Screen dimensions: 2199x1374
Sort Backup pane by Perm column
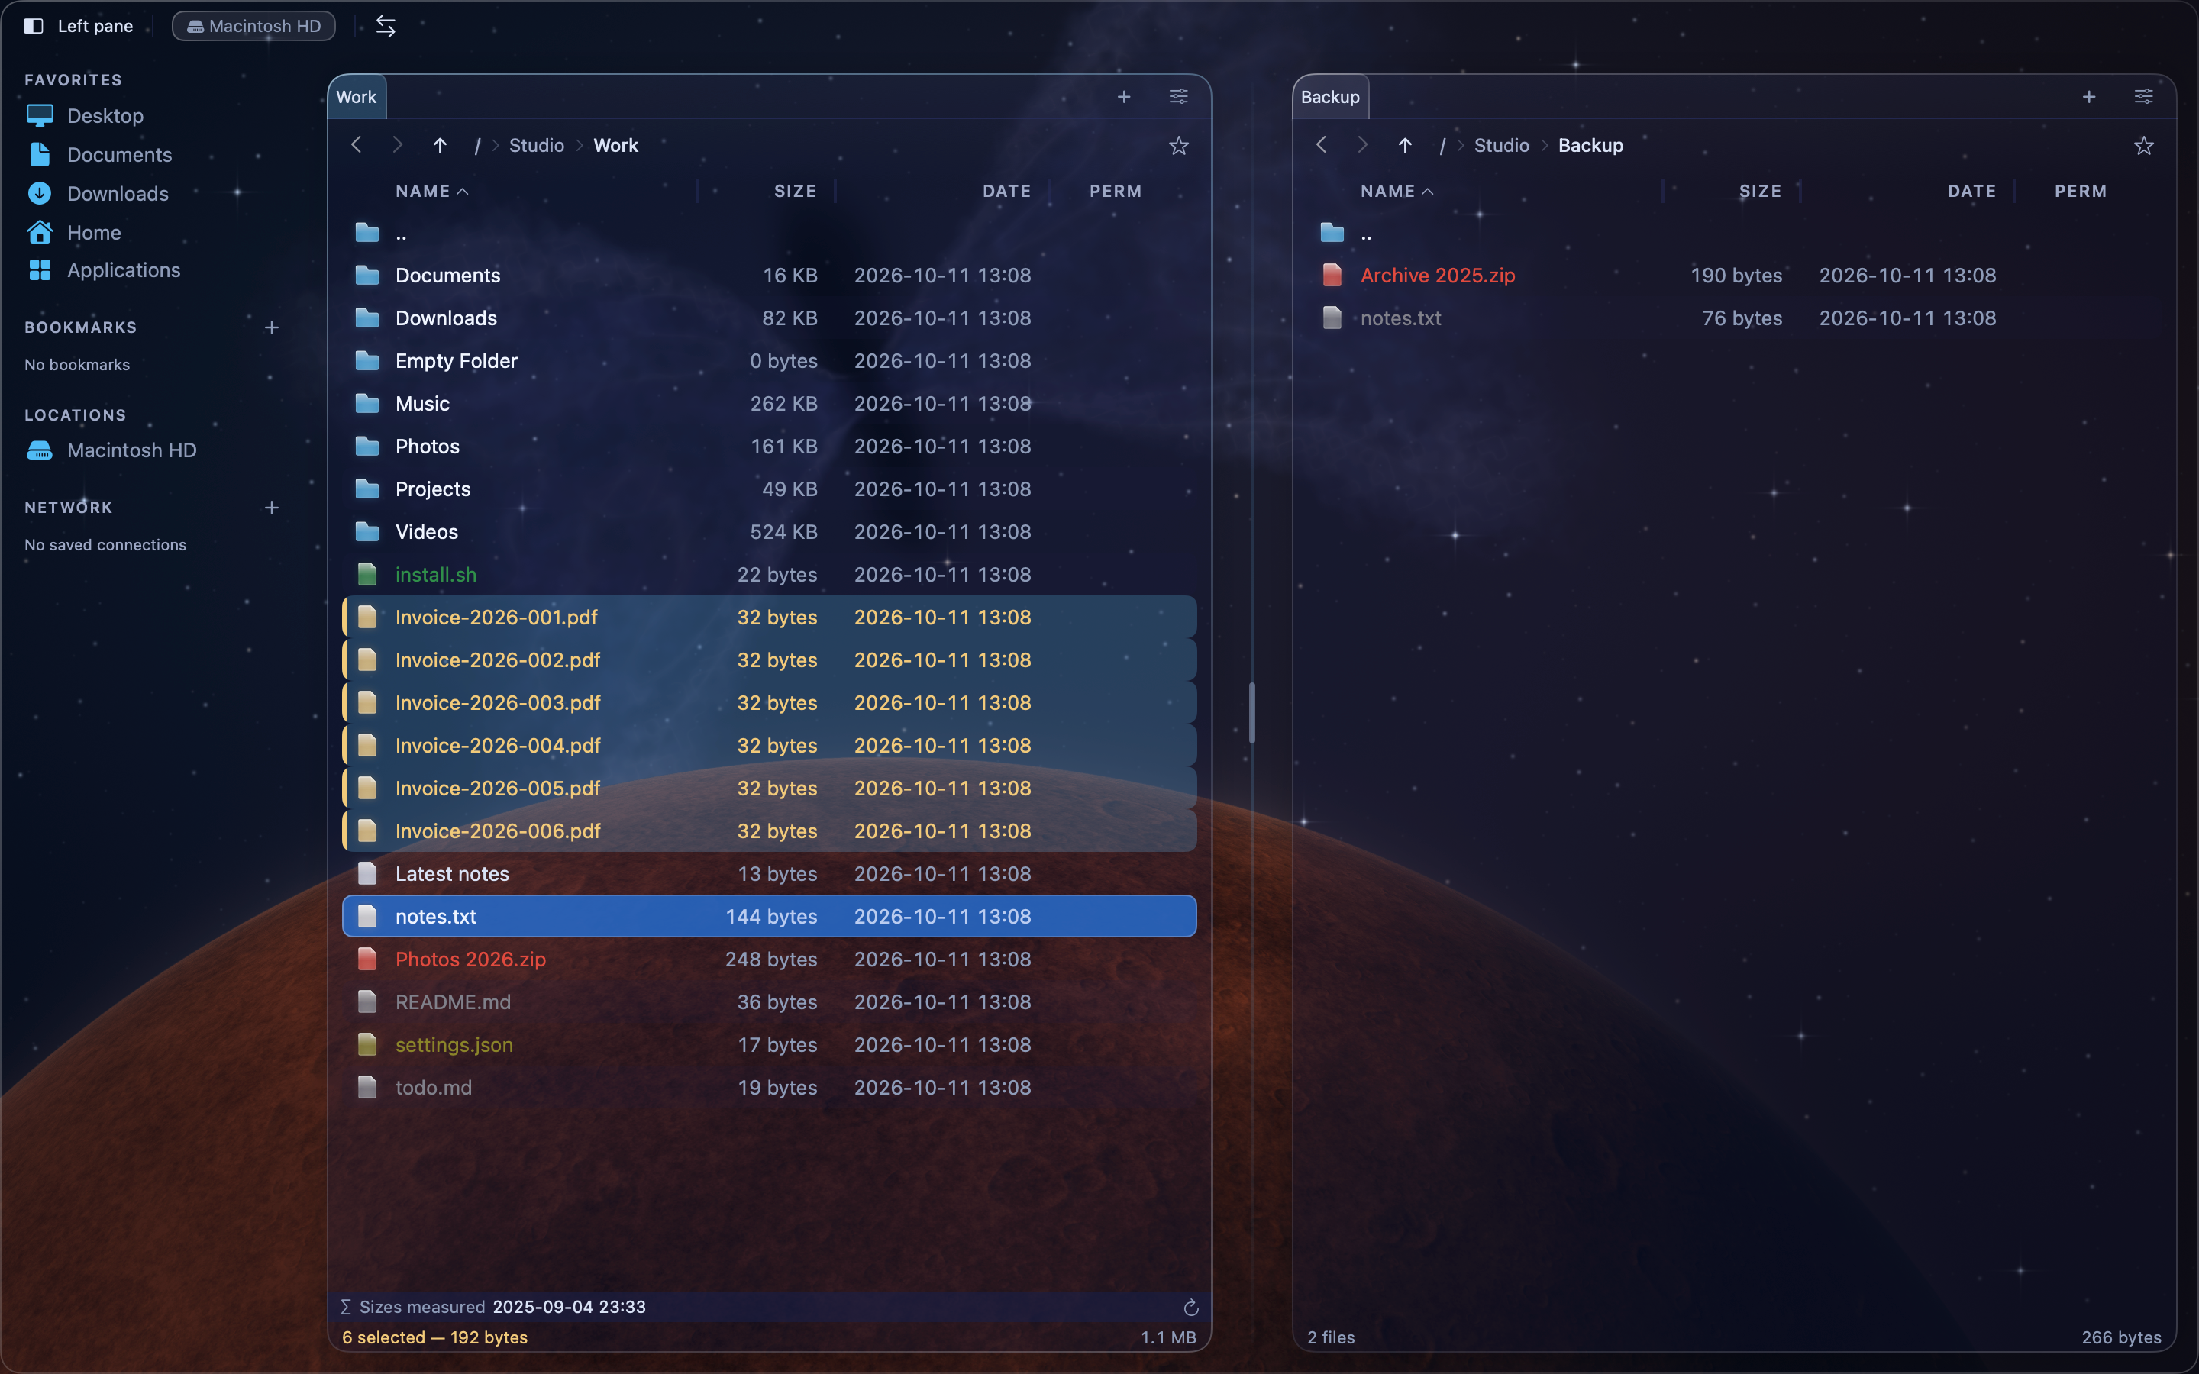(x=2081, y=191)
